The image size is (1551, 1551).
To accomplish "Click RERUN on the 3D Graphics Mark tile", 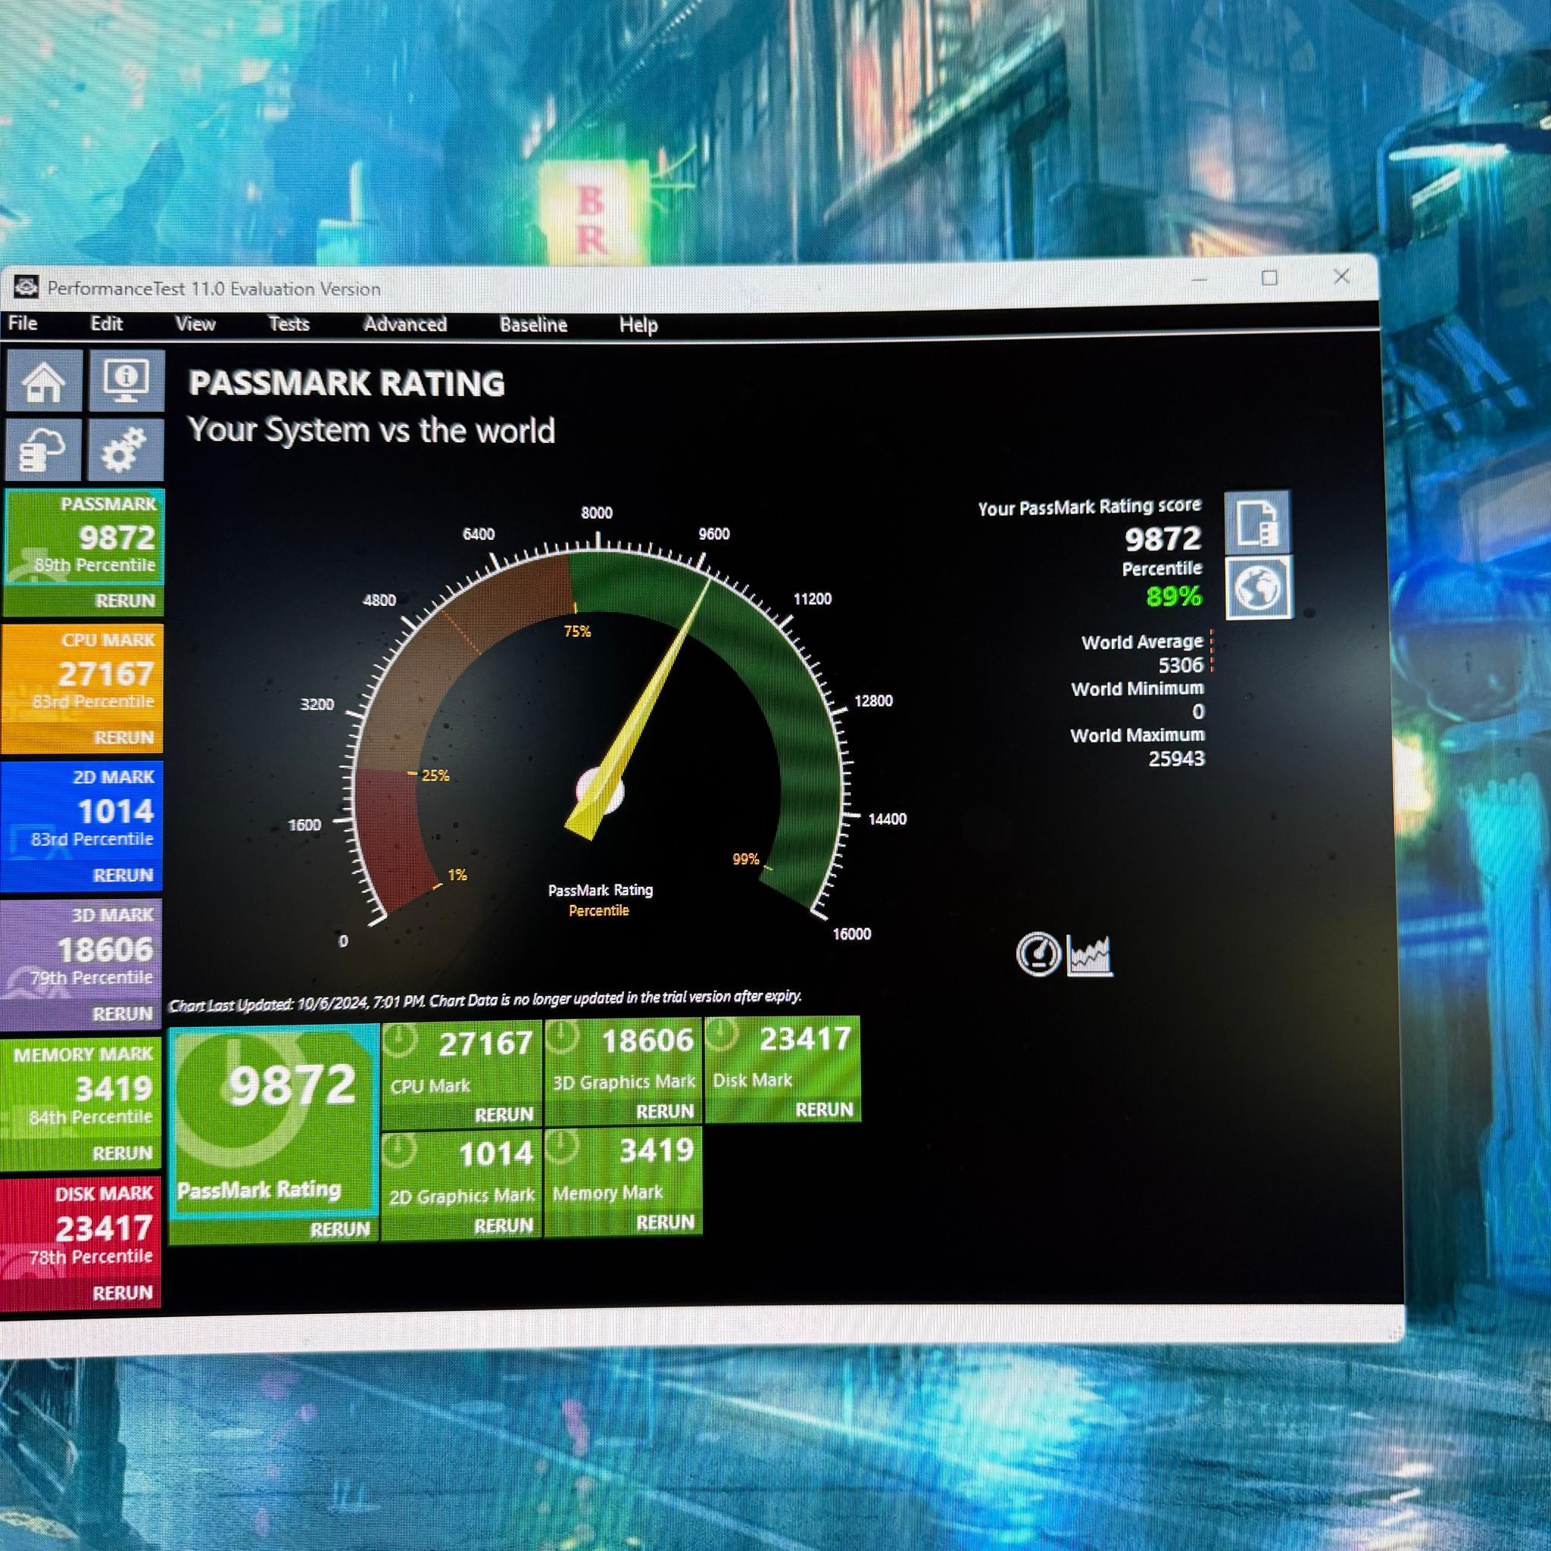I will [665, 1111].
